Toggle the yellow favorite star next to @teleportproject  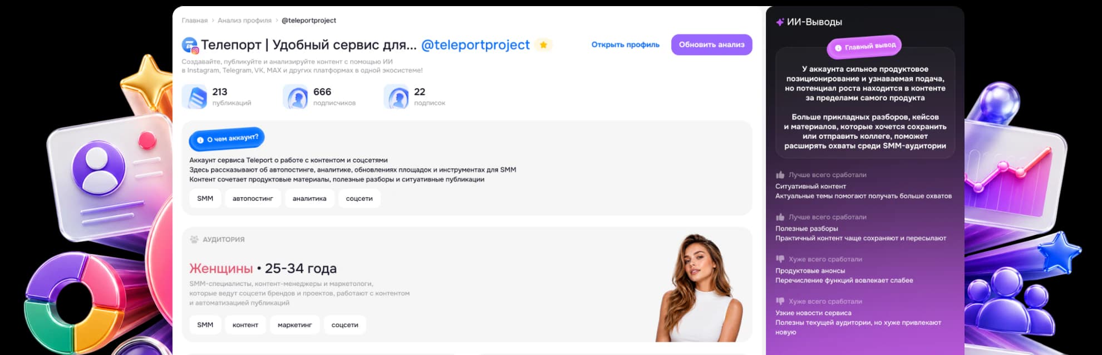point(543,45)
